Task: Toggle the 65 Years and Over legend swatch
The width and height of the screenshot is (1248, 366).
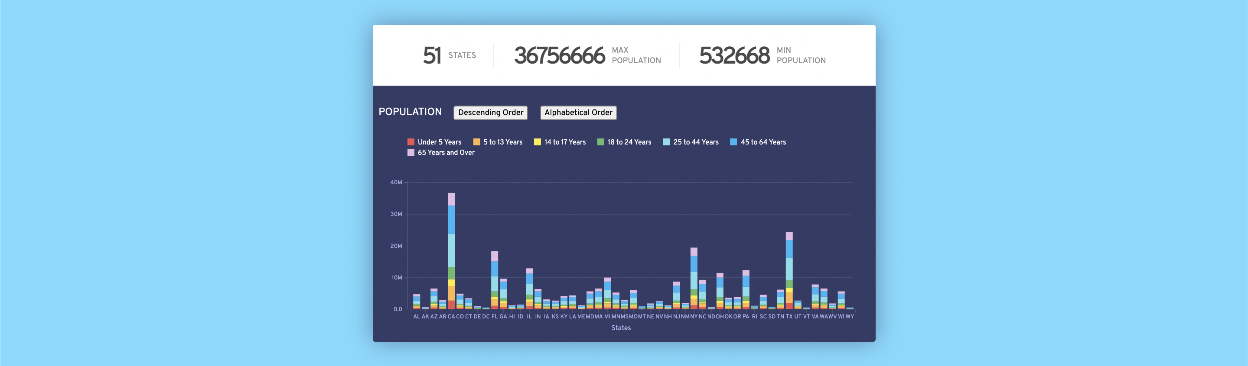Action: [411, 152]
